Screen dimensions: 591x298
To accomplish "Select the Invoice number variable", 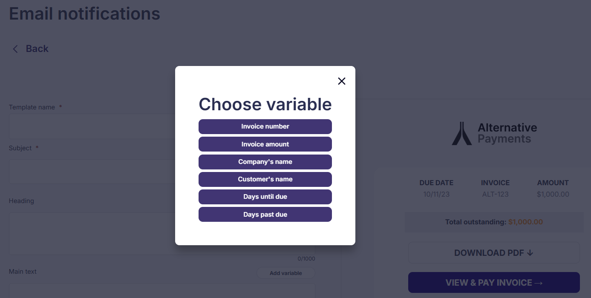I will point(265,126).
